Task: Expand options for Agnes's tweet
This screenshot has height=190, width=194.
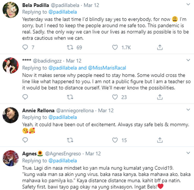Action: tap(188, 154)
